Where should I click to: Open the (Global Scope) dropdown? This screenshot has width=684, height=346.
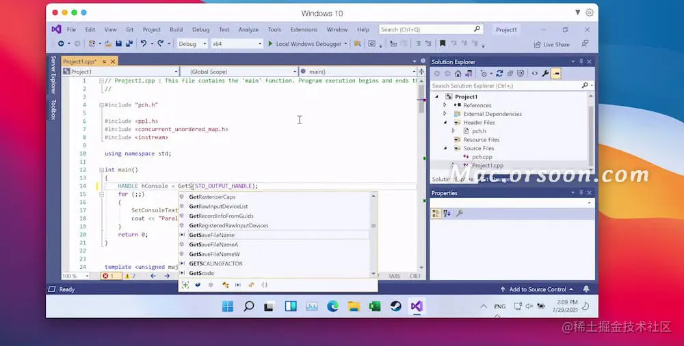(239, 72)
